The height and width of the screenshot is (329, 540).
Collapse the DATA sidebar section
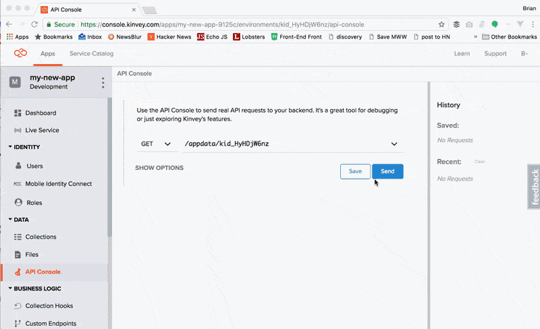[11, 220]
